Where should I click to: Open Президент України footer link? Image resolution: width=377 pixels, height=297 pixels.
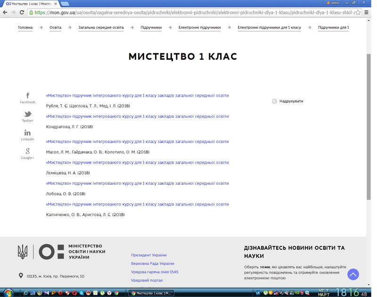coord(149,255)
